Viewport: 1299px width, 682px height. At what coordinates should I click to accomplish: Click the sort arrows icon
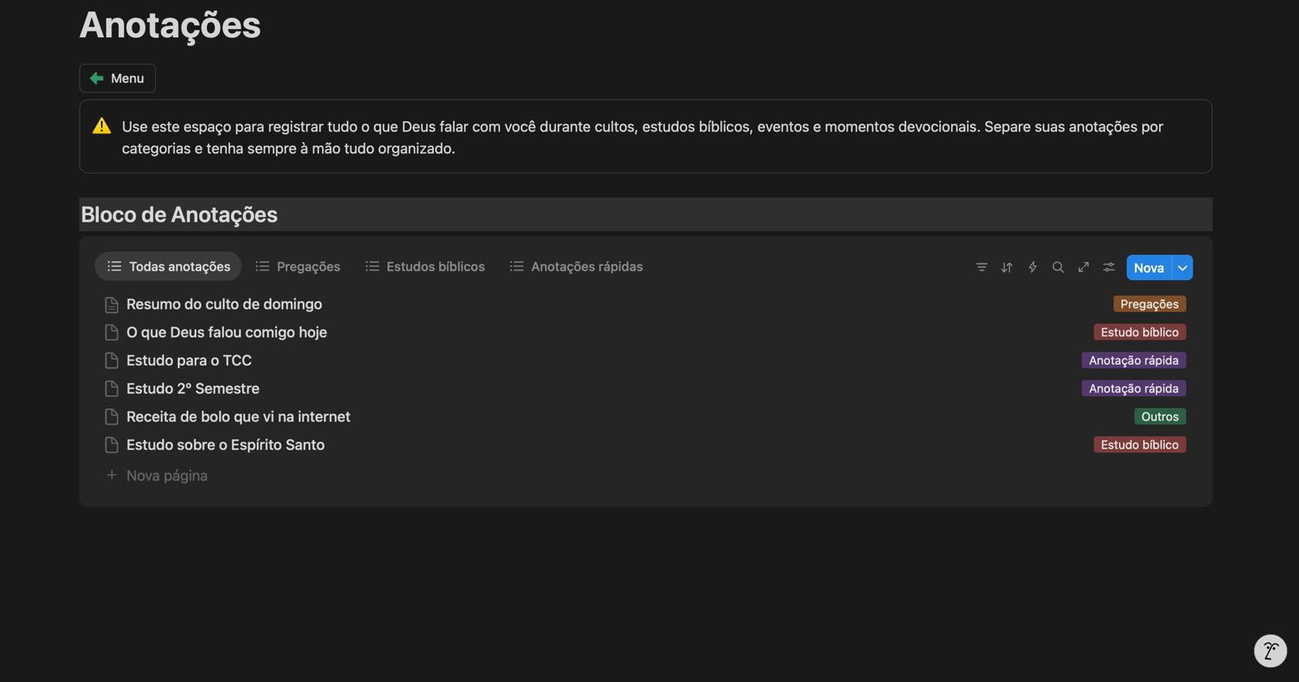coord(1007,267)
